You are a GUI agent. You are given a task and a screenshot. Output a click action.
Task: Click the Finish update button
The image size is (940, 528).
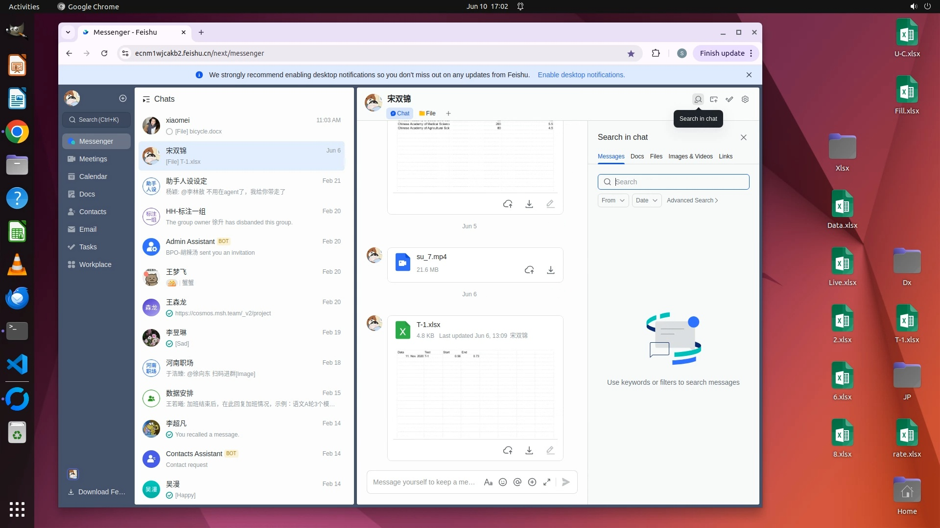[x=722, y=53]
